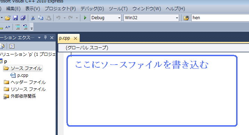Screen dimensions: 249x135
Task: Click the Copy icon in toolbar
Action: point(40,18)
